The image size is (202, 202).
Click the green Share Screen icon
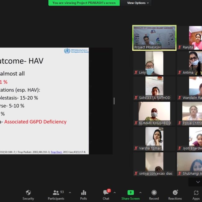[x=131, y=193]
